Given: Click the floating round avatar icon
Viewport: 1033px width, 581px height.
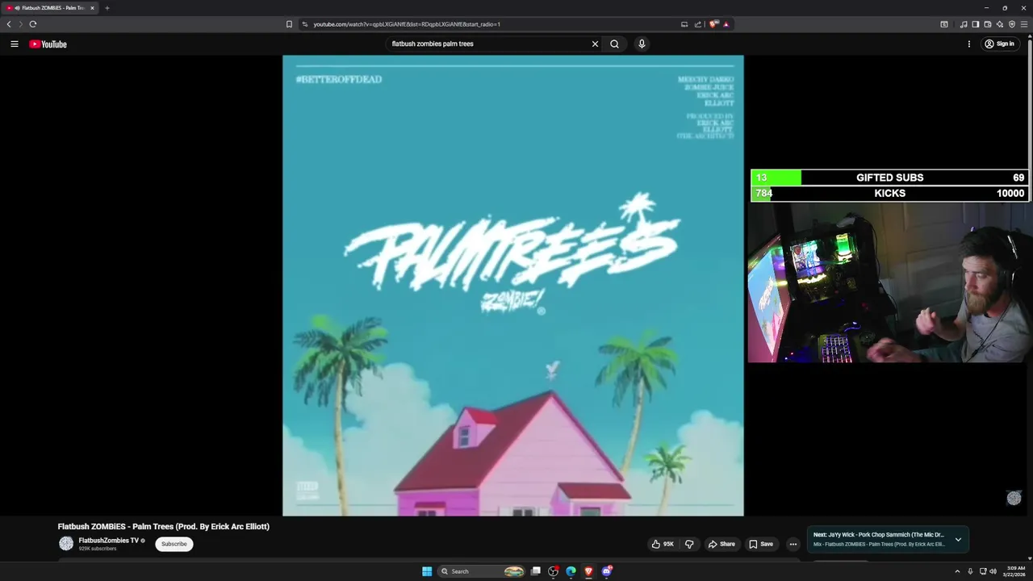Looking at the screenshot, I should (1014, 498).
